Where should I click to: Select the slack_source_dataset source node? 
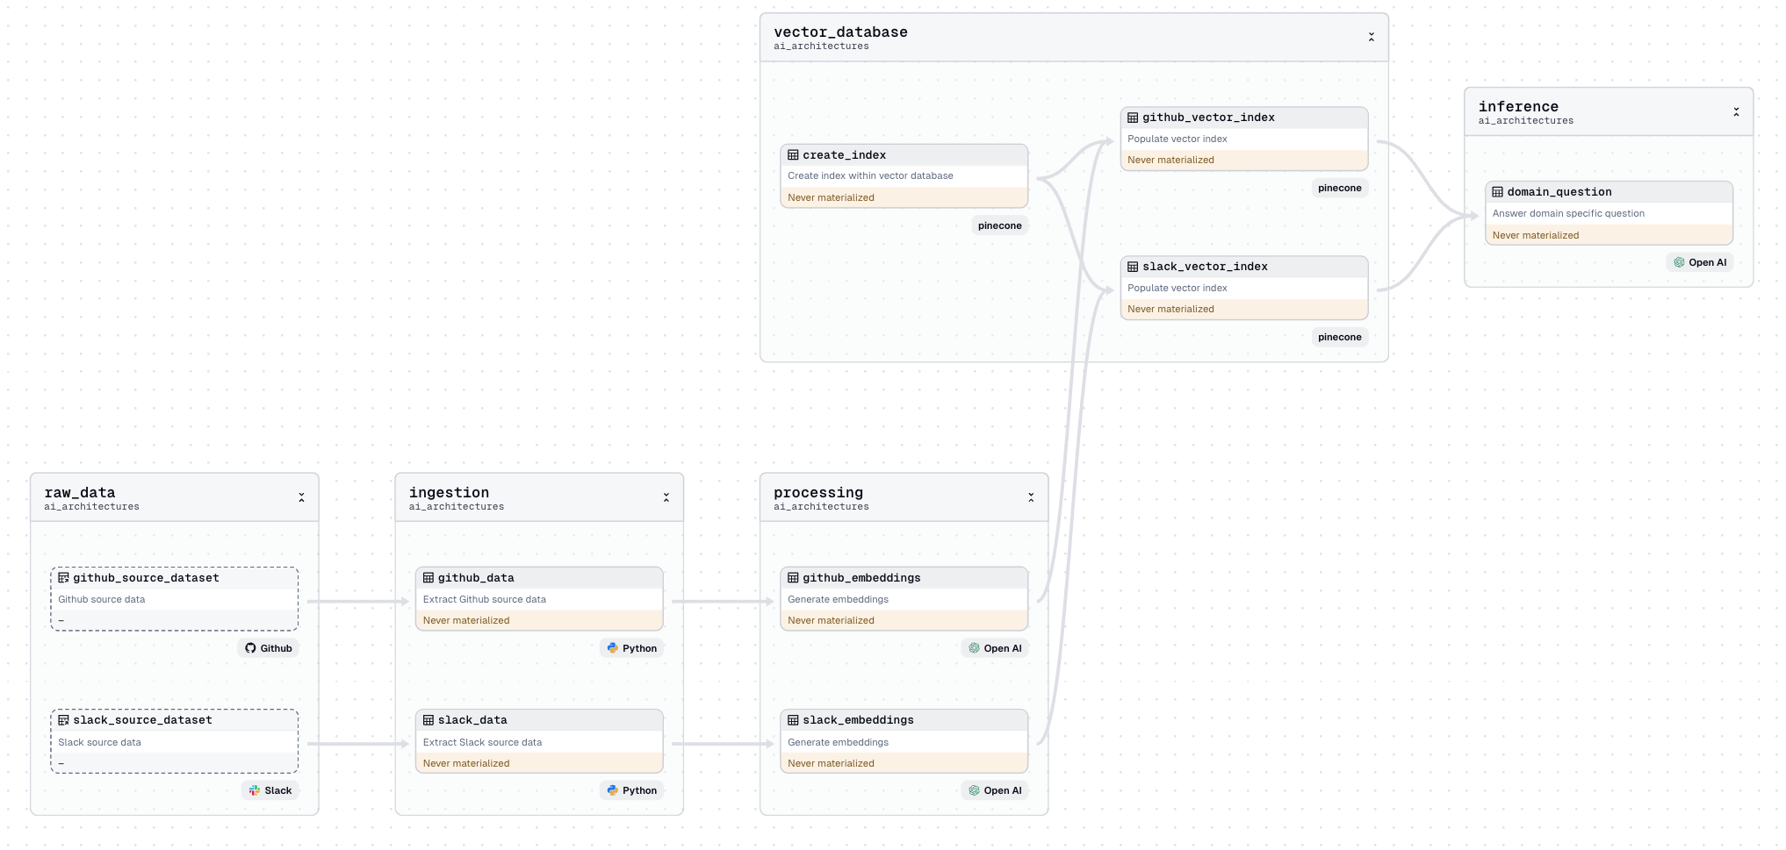click(174, 741)
